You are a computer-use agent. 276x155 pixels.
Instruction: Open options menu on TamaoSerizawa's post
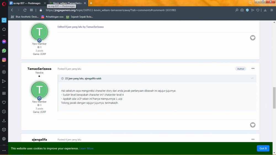253,69
